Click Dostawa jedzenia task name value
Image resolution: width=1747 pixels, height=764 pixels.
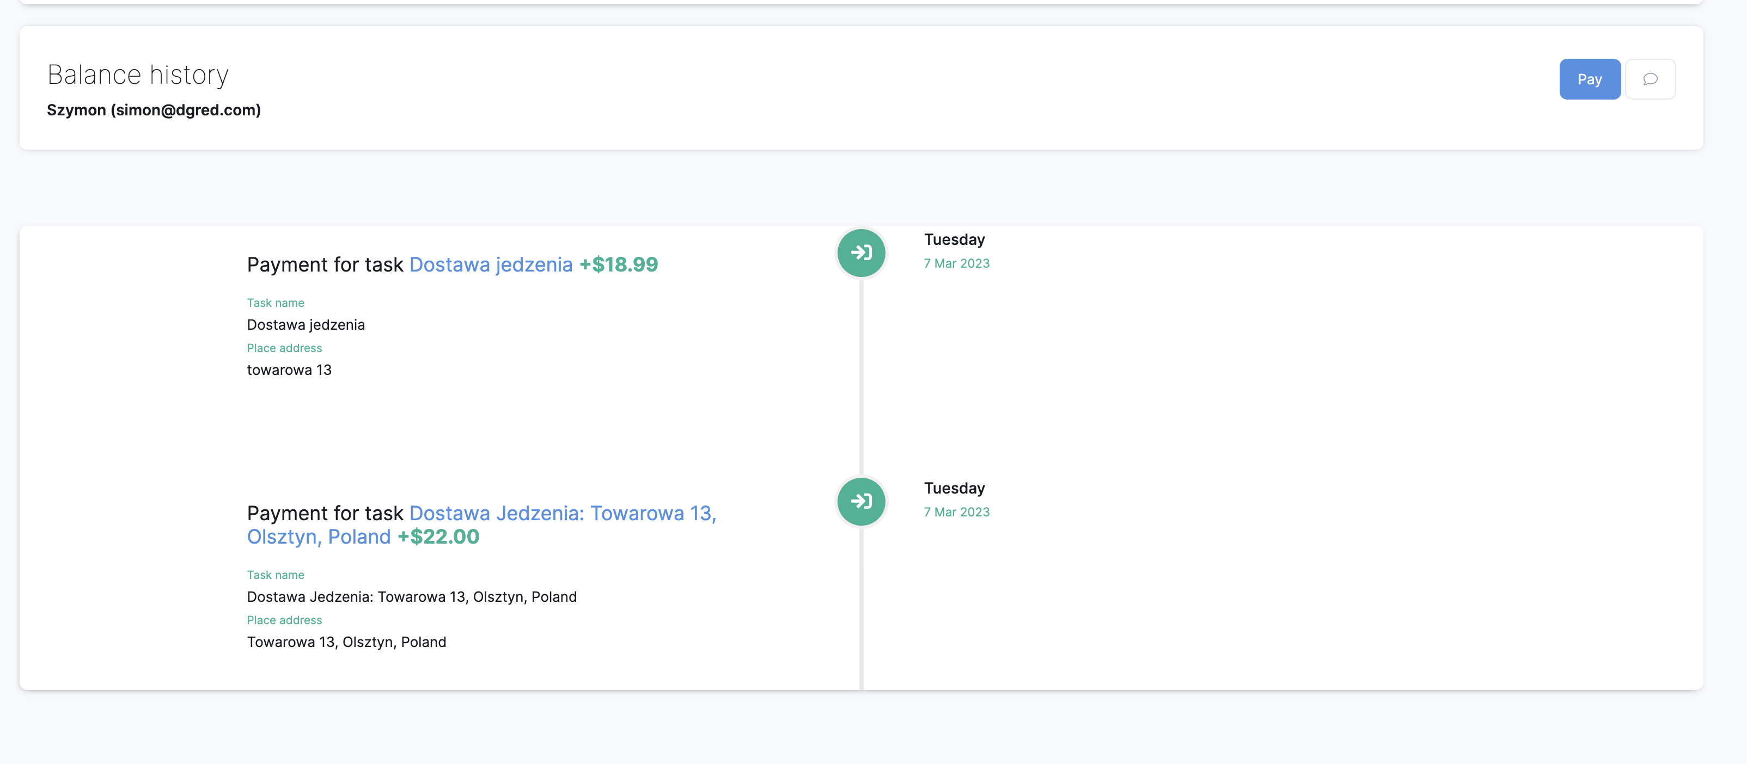click(x=305, y=325)
